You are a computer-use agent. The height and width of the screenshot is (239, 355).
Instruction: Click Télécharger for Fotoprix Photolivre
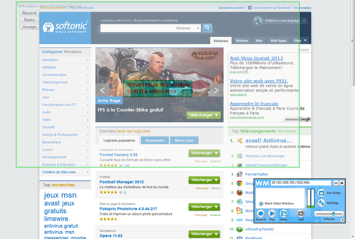204,207
